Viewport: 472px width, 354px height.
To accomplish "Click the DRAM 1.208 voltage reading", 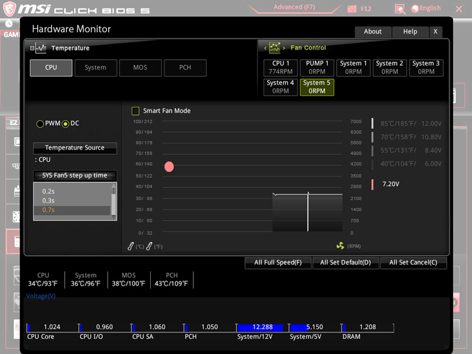I will click(368, 327).
